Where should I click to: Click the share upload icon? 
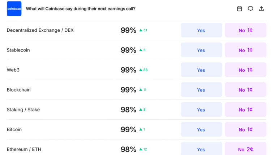pyautogui.click(x=261, y=9)
